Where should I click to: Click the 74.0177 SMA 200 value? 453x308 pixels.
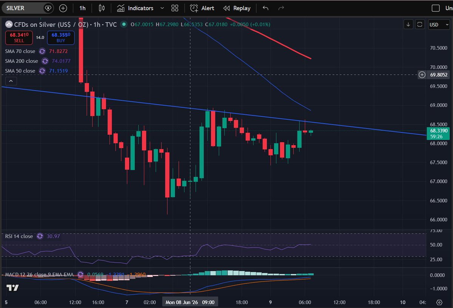tap(61, 61)
